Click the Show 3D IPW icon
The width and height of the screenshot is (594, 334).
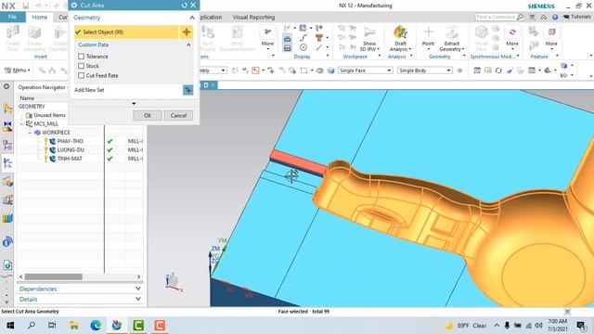(x=369, y=33)
